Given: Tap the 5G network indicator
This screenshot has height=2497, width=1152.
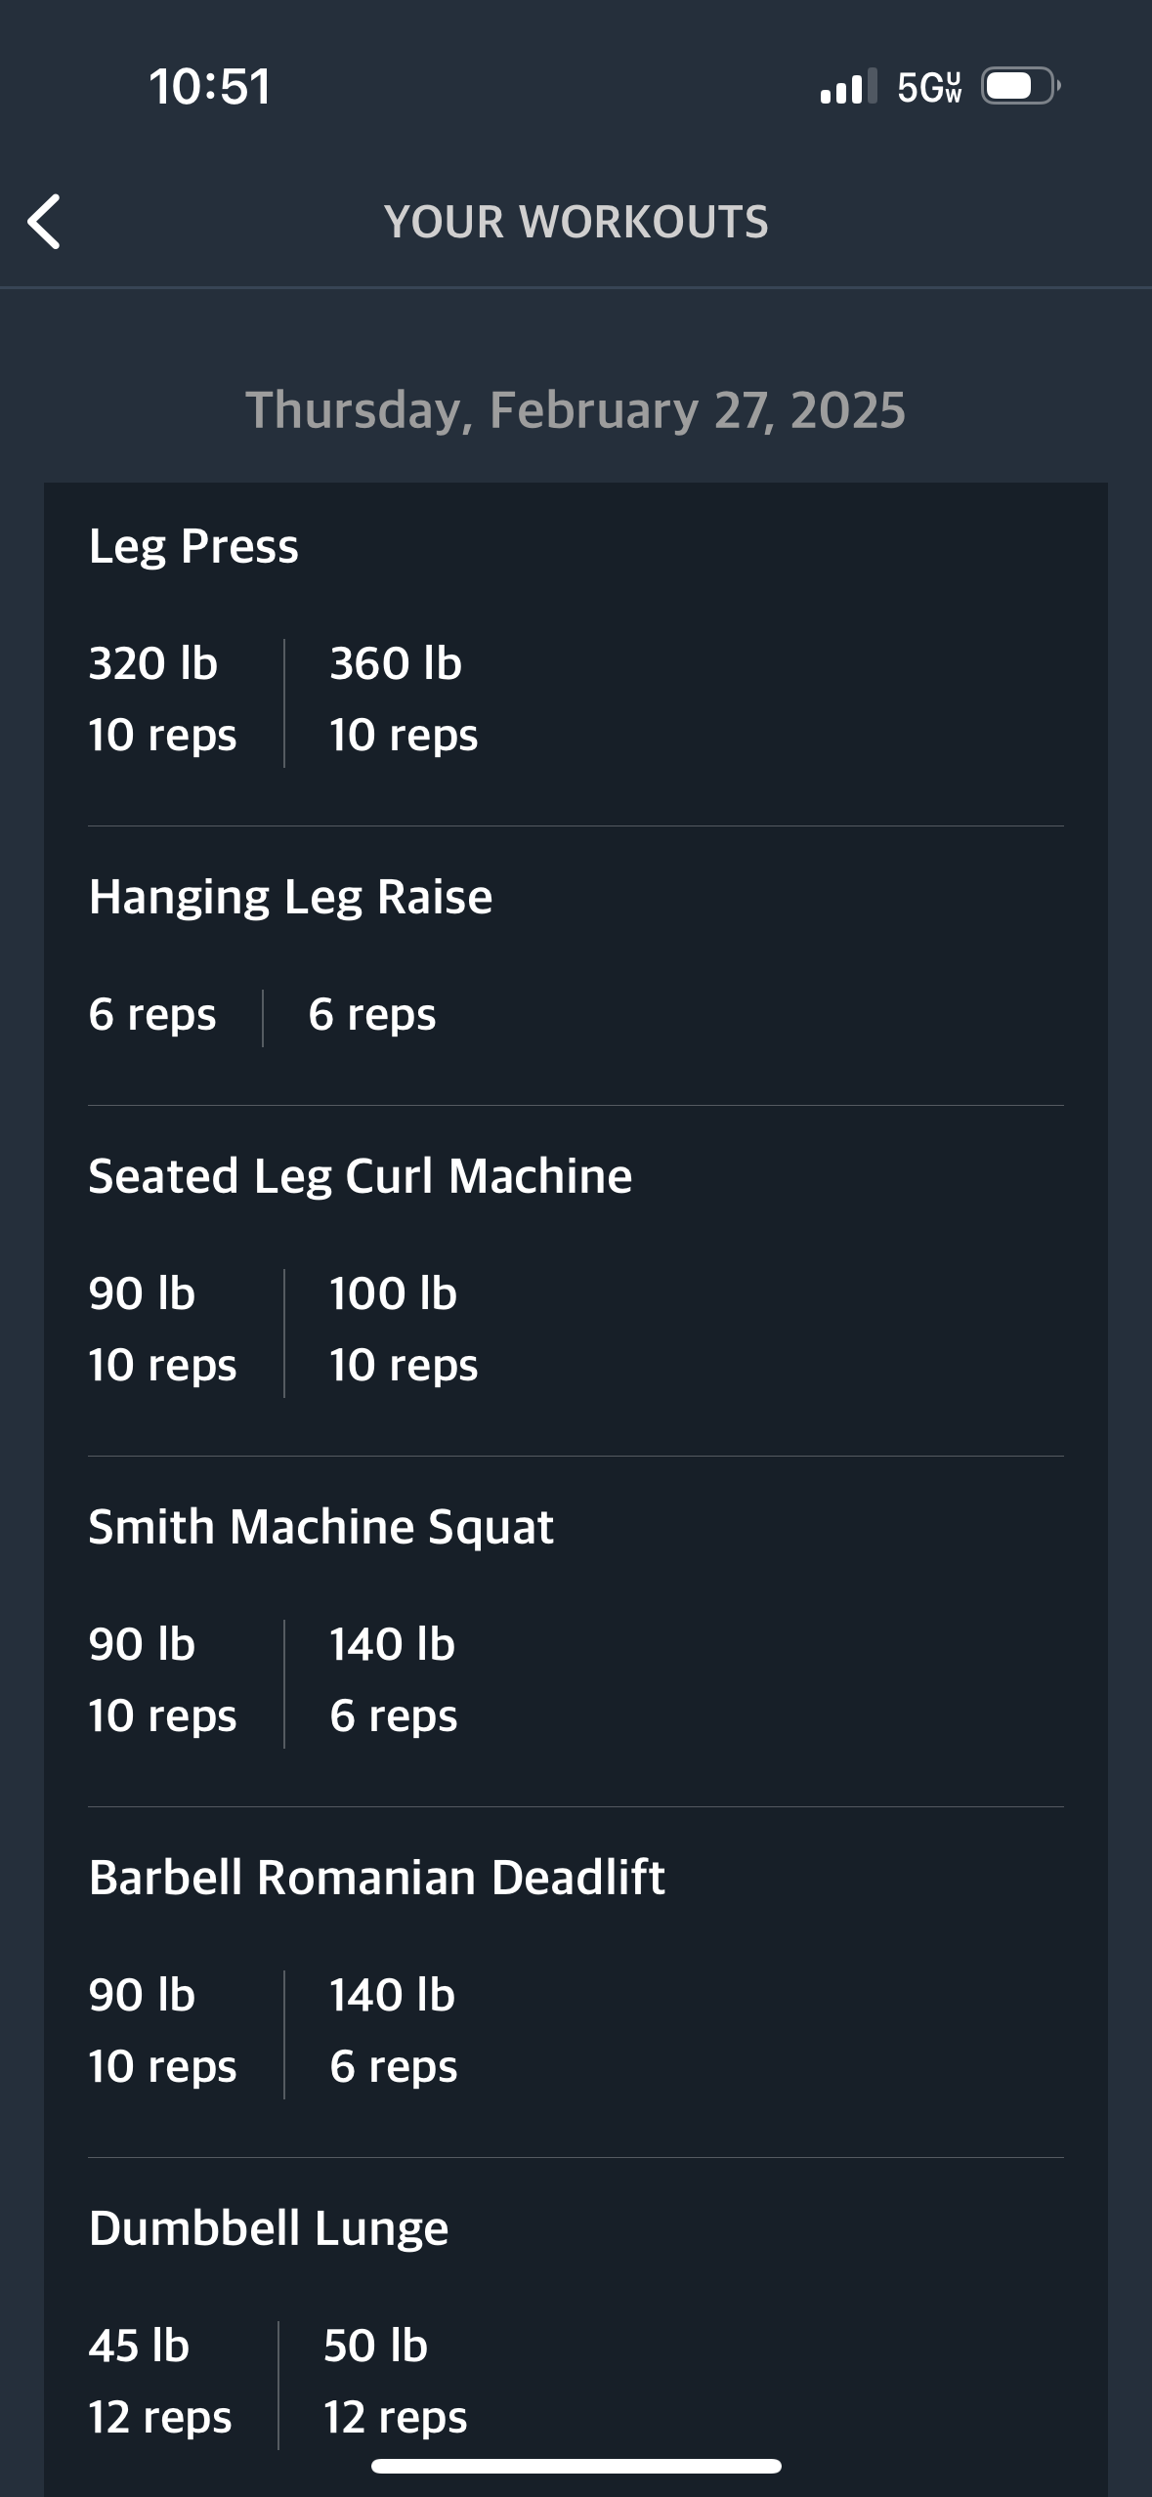Looking at the screenshot, I should [x=929, y=87].
